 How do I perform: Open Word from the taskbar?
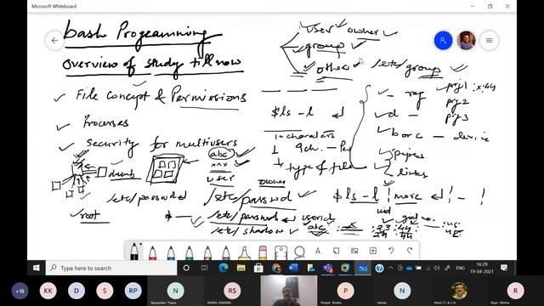[293, 268]
